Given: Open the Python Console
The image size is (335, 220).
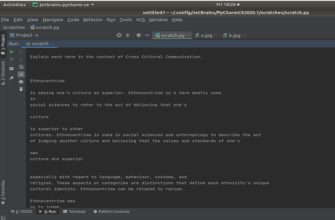Looking at the screenshot, I should point(111,211).
